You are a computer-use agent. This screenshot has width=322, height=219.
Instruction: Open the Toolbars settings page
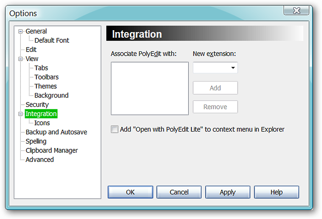[x=46, y=77]
